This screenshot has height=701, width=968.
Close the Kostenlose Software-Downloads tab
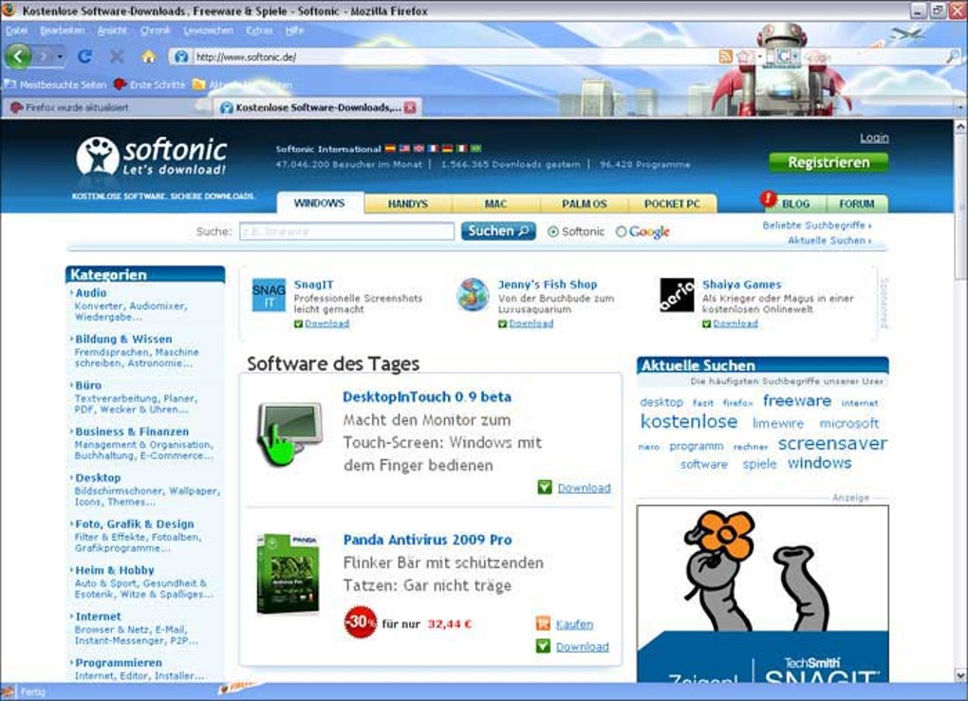(410, 107)
